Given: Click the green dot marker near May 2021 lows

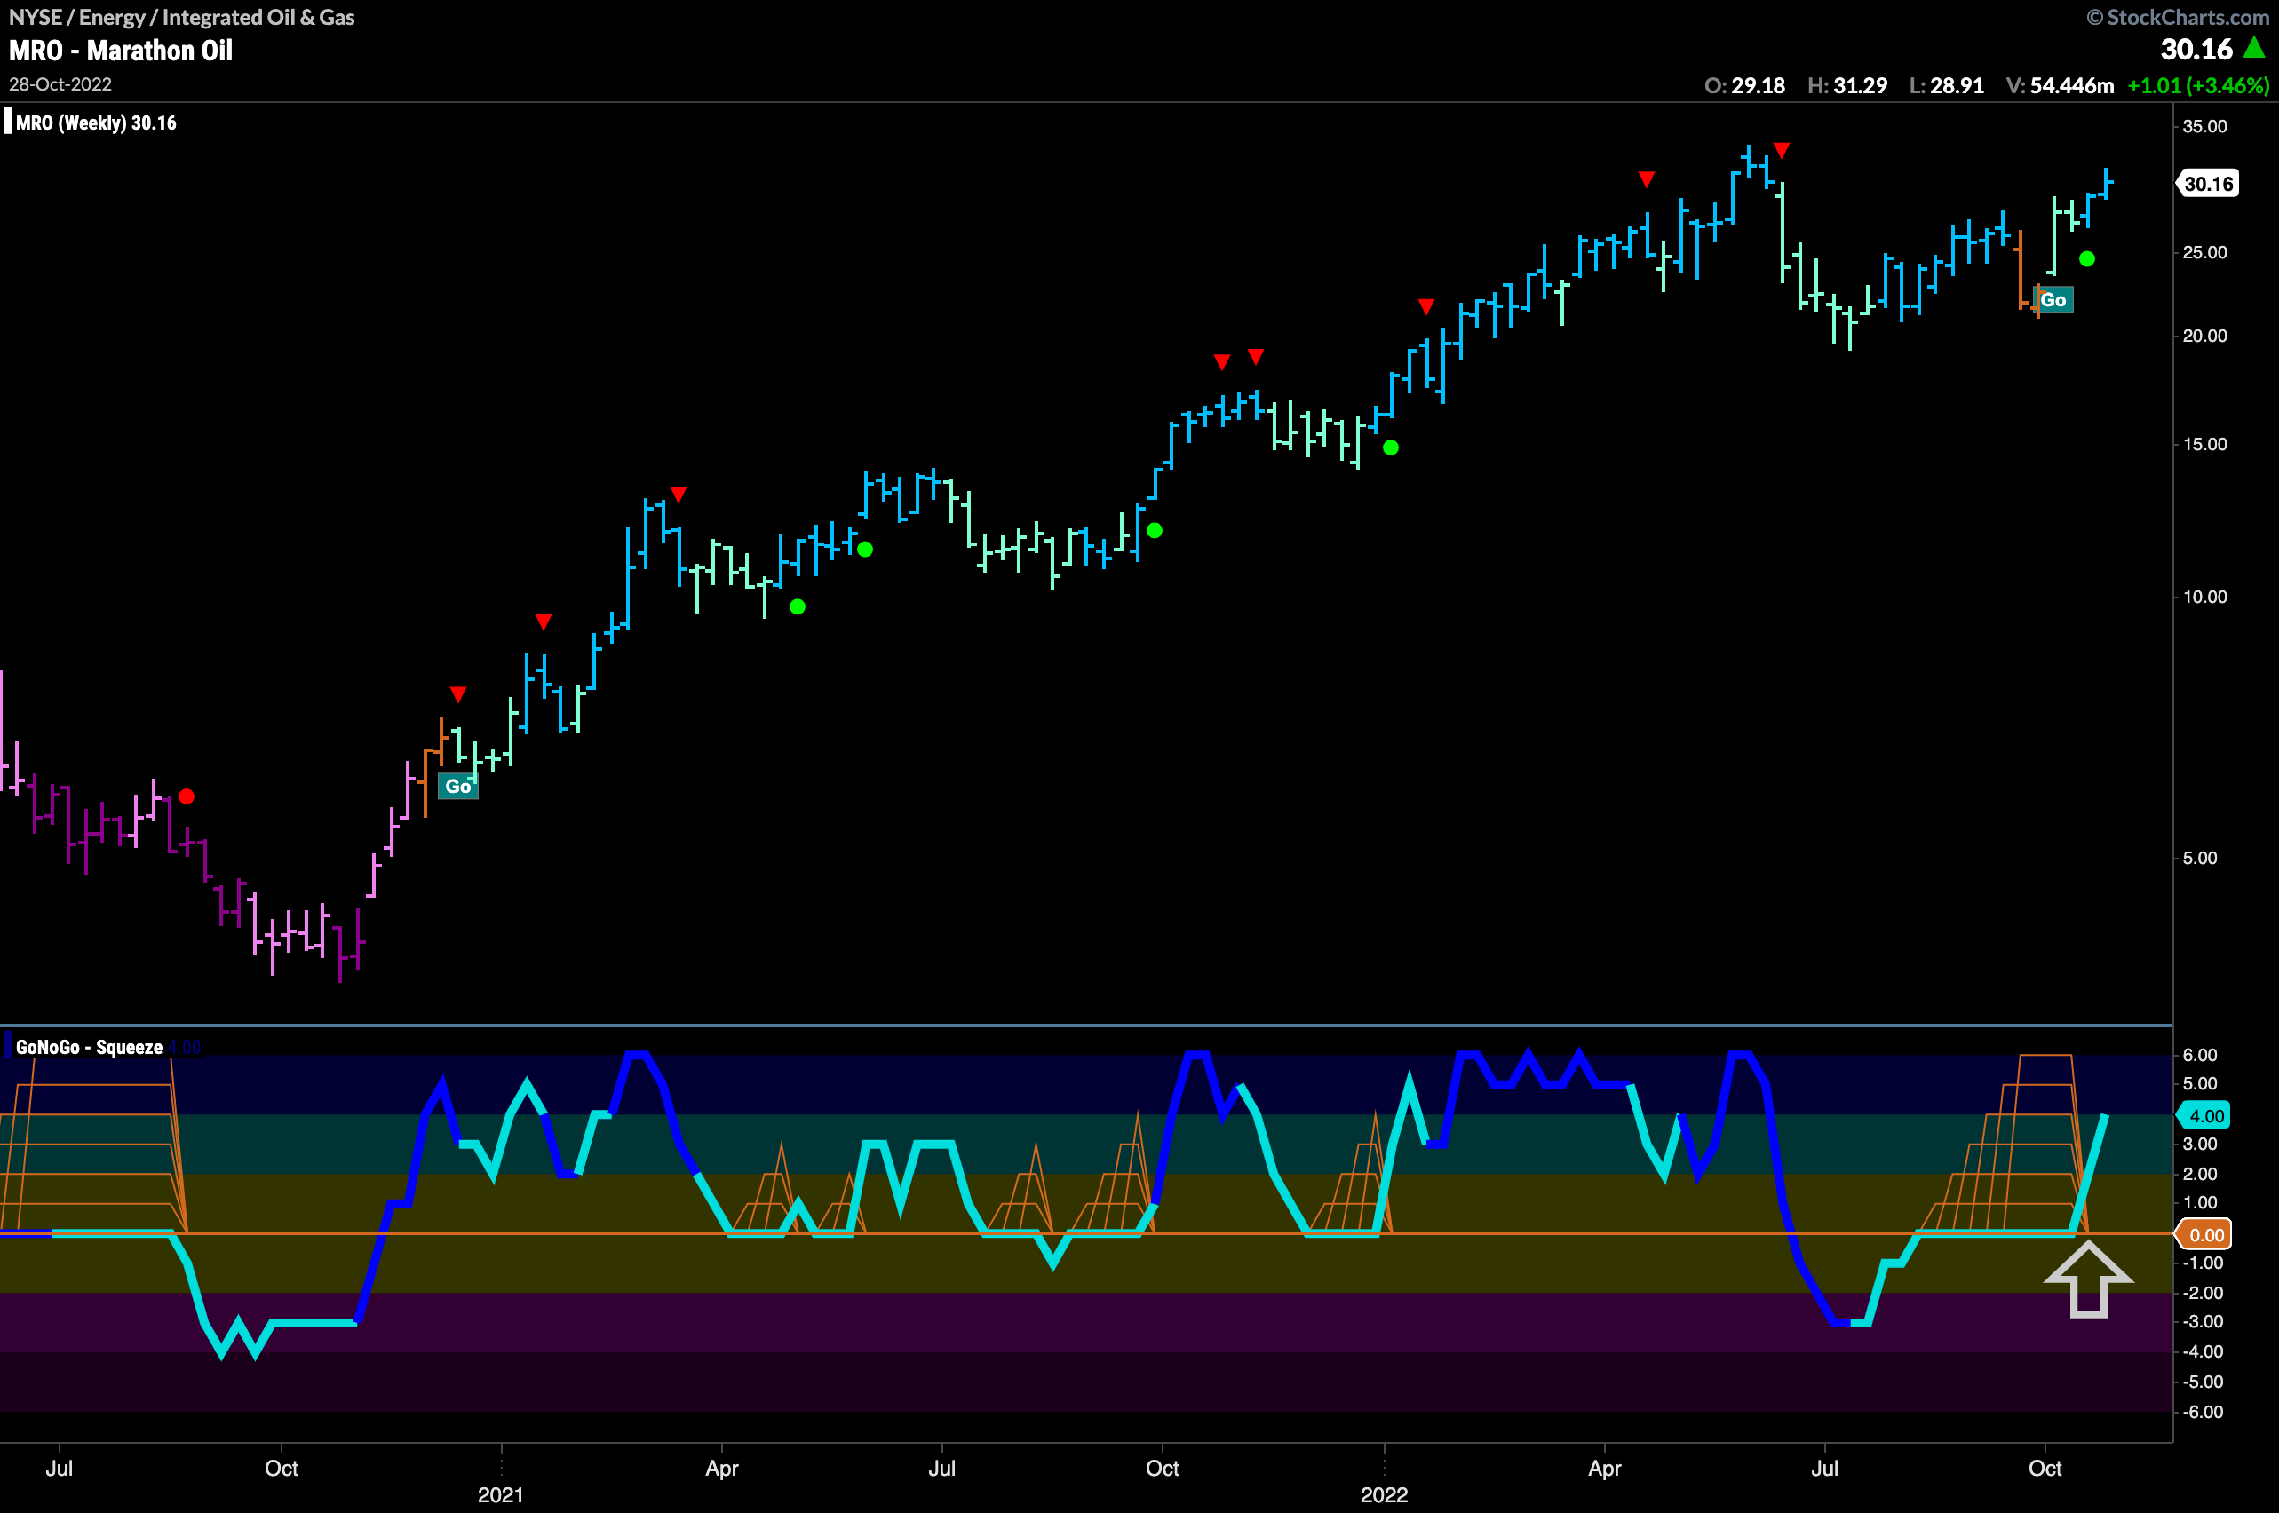Looking at the screenshot, I should tap(798, 607).
